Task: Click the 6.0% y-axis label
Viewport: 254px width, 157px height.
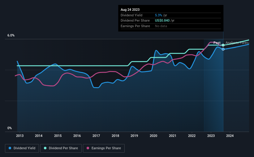Action: click(11, 36)
